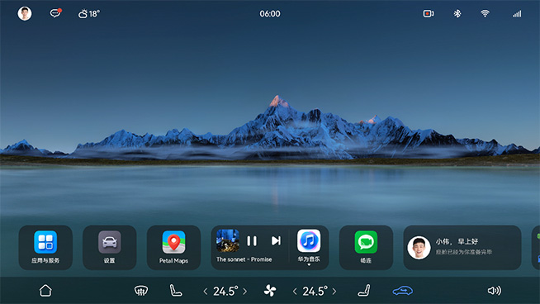Decrease left temperature with left chevron
540x304 pixels.
(206, 292)
